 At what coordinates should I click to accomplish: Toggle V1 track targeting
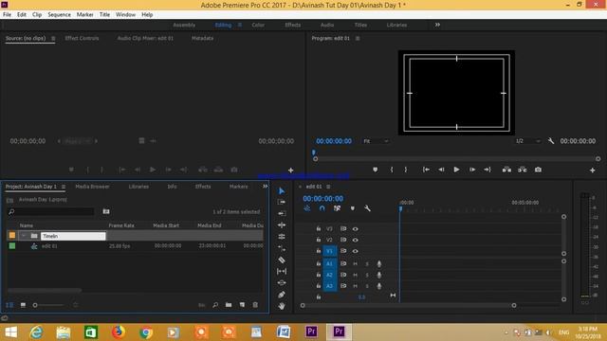tap(329, 251)
